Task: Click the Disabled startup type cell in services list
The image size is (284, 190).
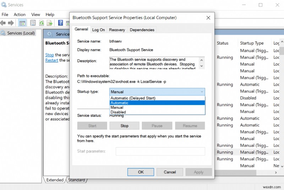Action: [248, 98]
